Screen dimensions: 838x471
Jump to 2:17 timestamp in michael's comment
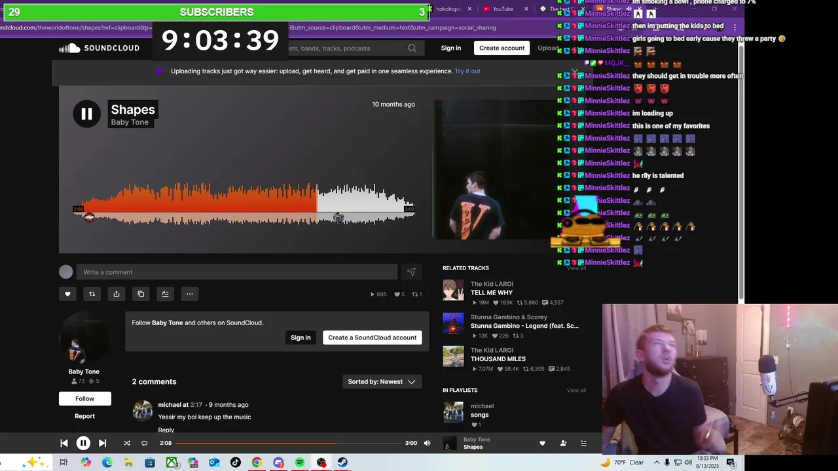196,405
